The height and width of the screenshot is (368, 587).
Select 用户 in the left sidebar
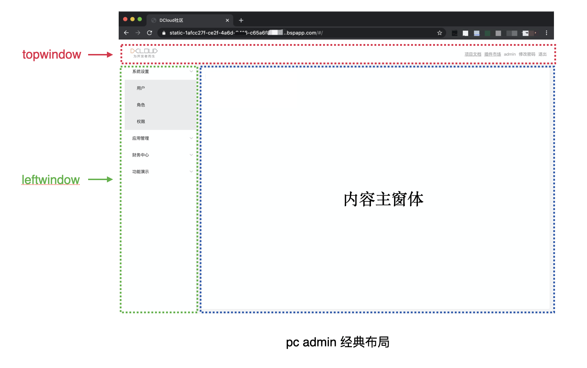(x=141, y=88)
